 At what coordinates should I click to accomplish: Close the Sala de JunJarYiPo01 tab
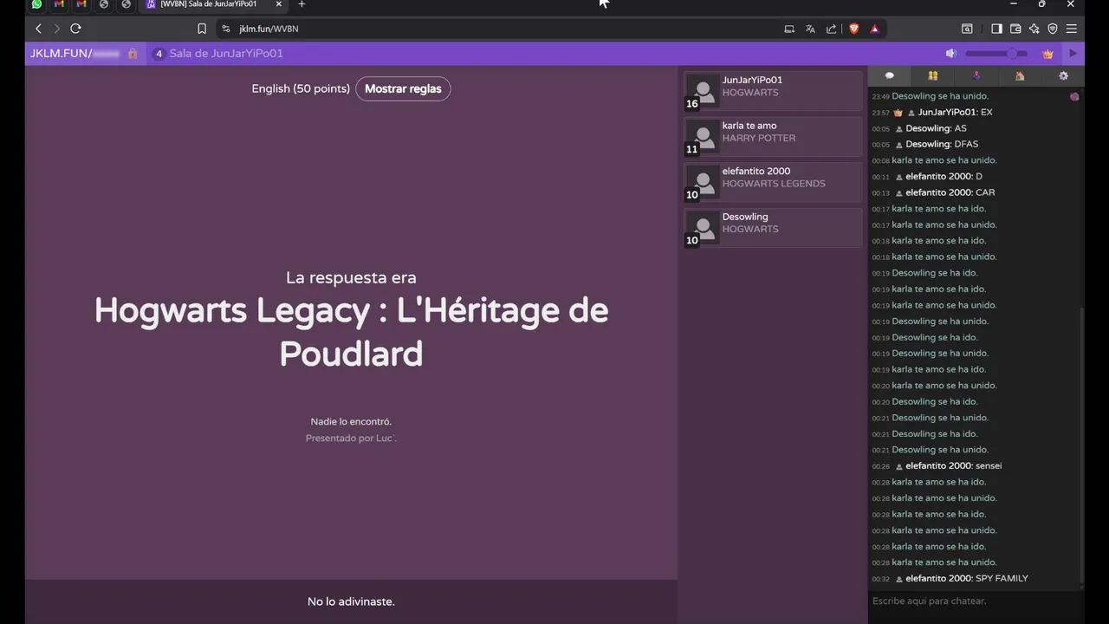click(278, 4)
